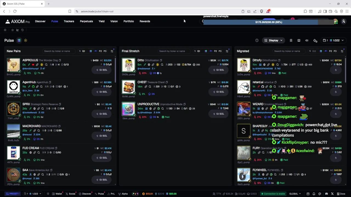Open the Trackers nav tab
The width and height of the screenshot is (351, 197).
click(x=69, y=21)
